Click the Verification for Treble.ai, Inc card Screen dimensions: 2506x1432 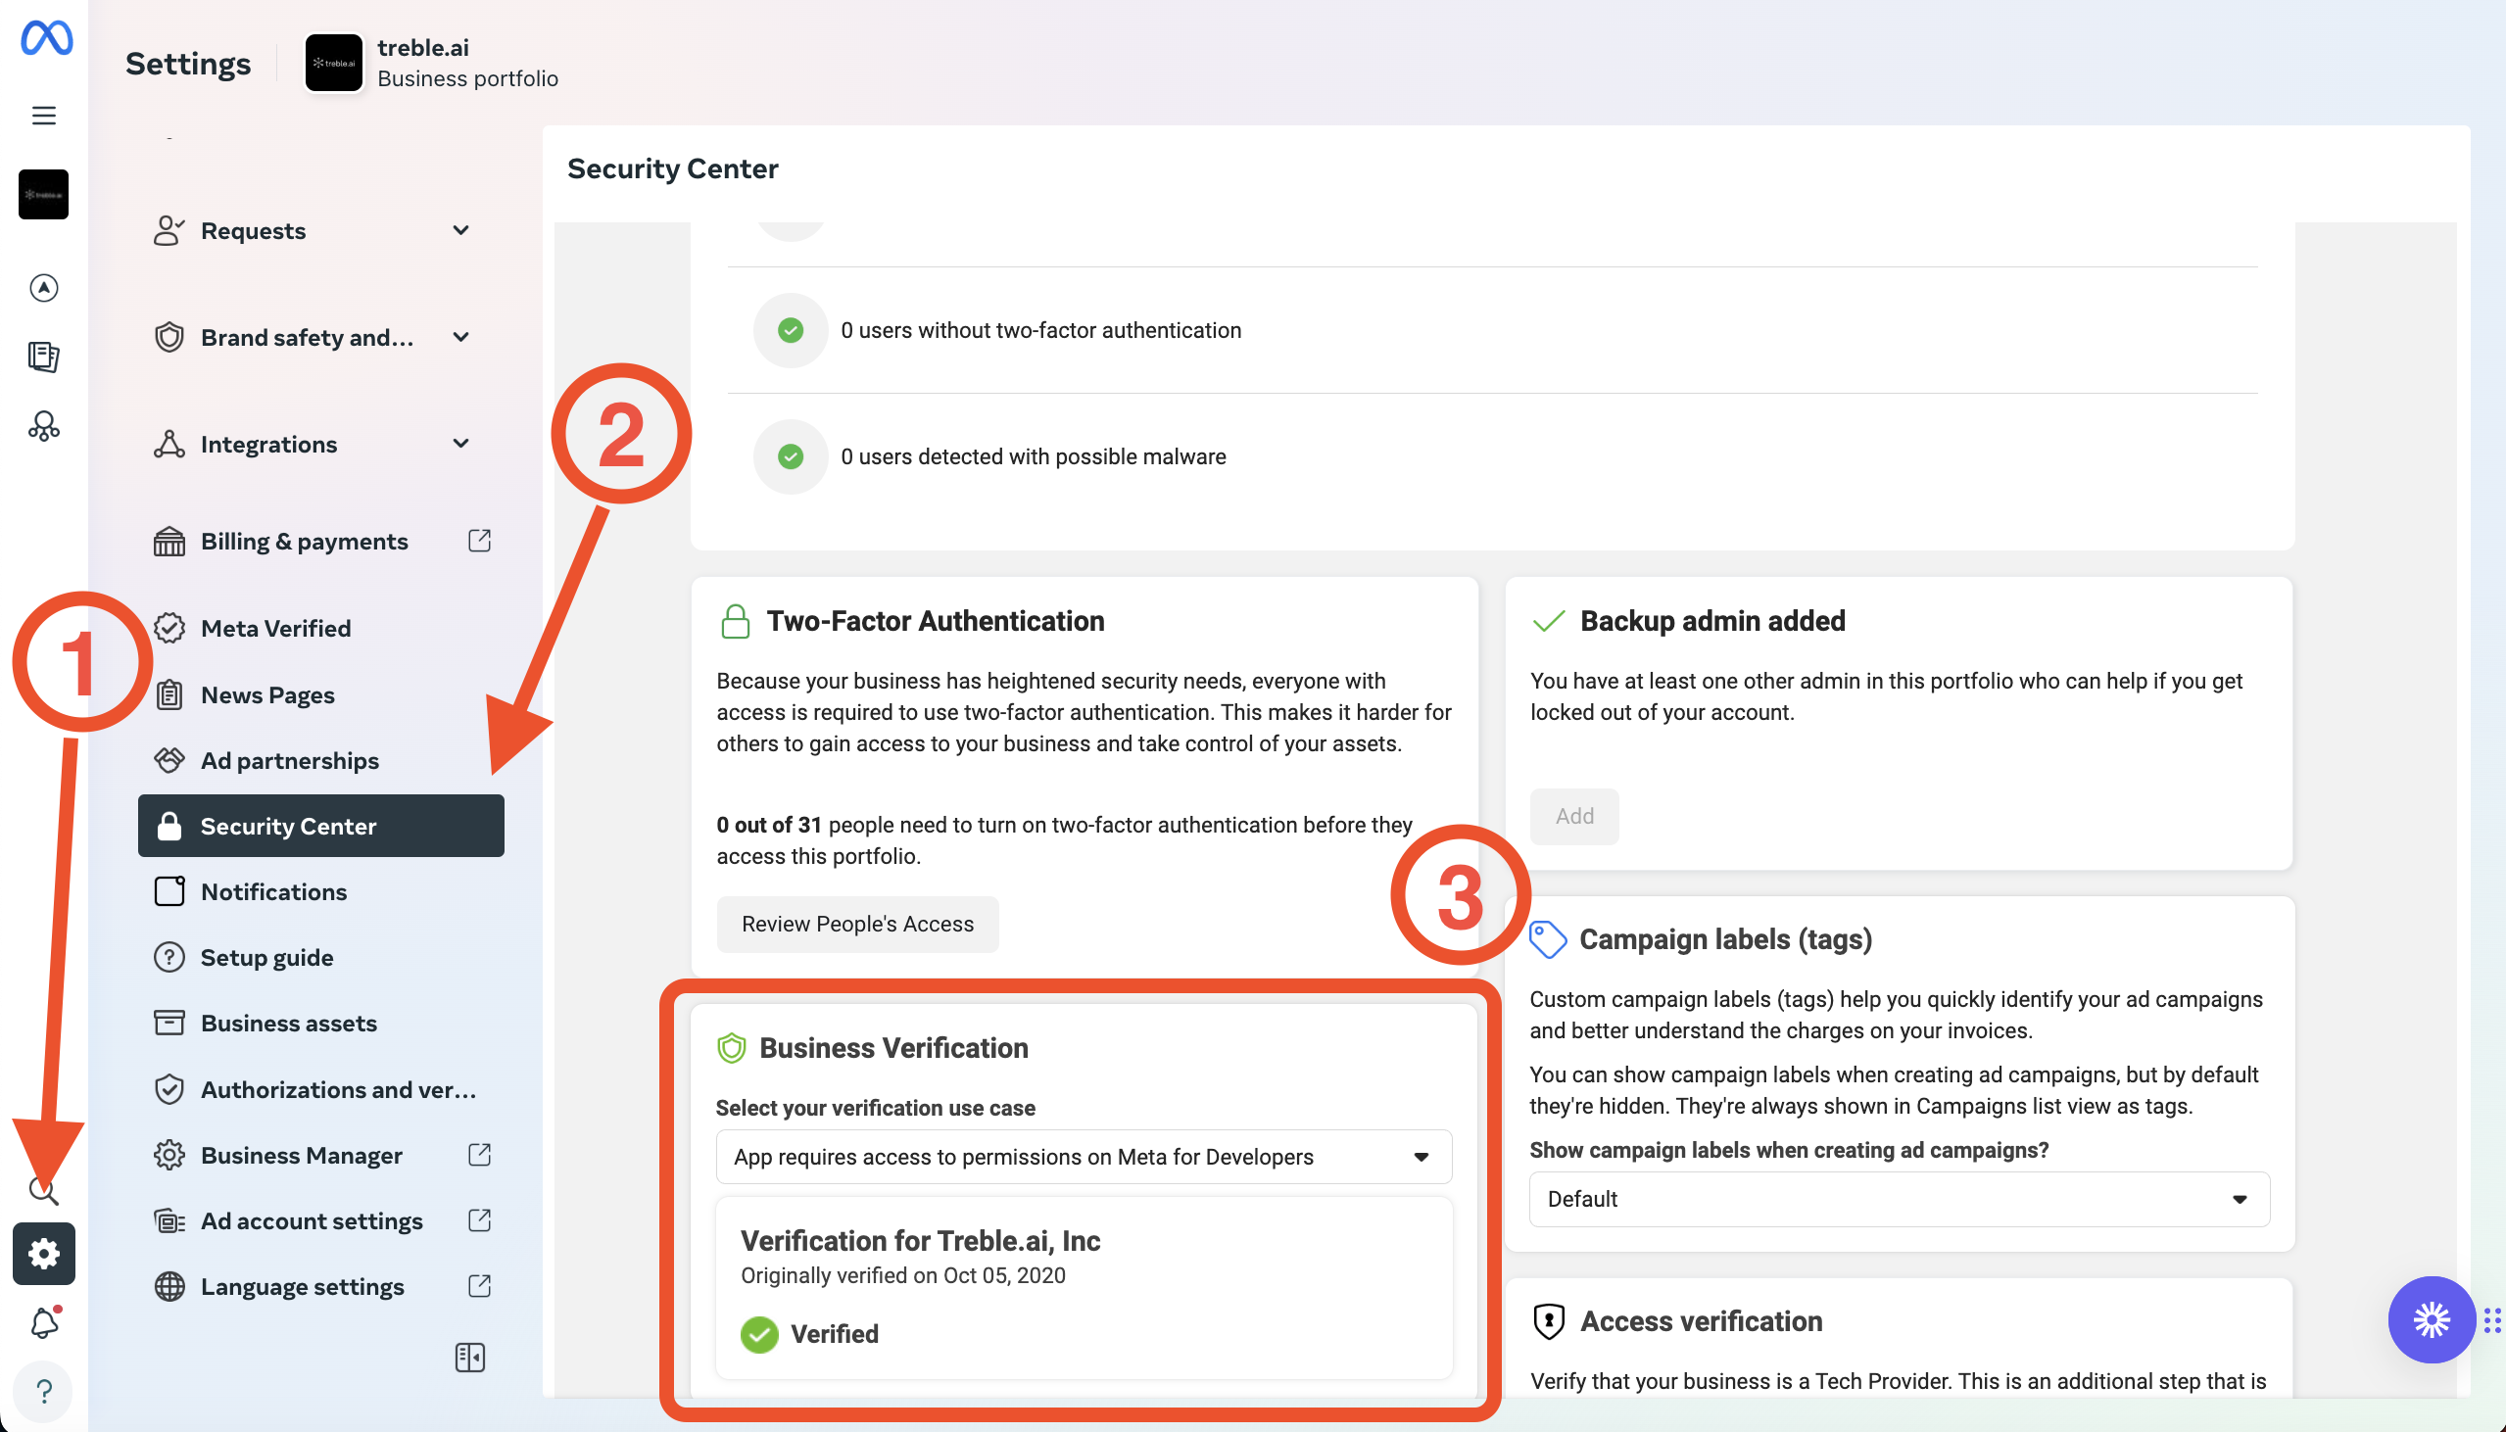(1084, 1287)
